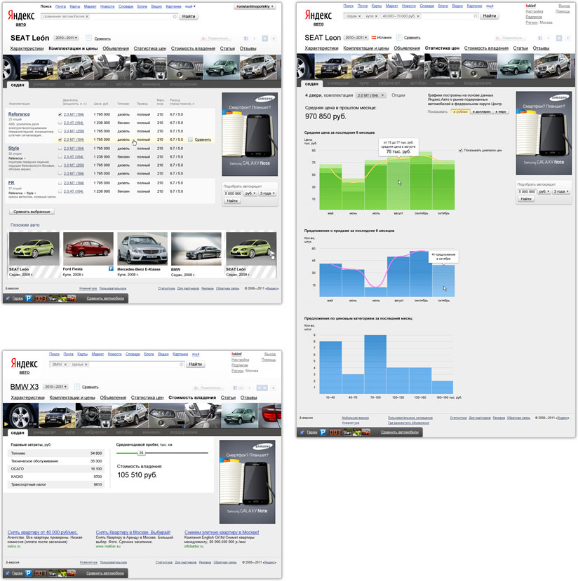
Task: Open the 'Снять квартиру от 40 000 руб/мес.' ad link
Action: (x=42, y=533)
